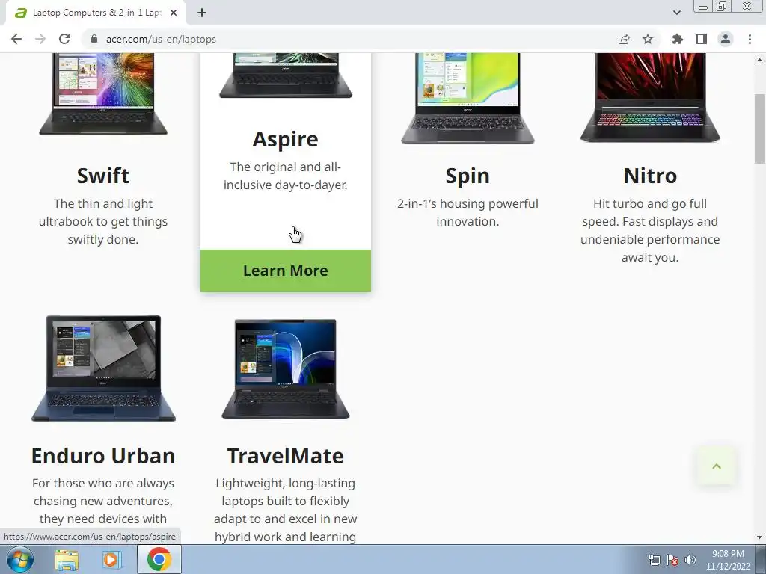Click 'Hit turbo and go full speed' text
Viewport: 766px width, 574px height.
coord(650,230)
